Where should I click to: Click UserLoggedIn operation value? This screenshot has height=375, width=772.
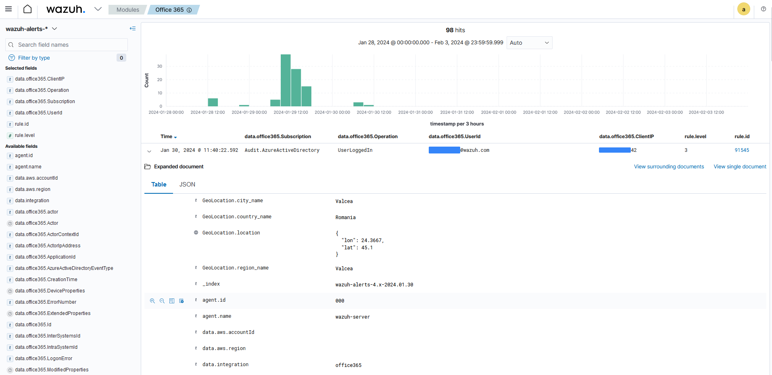point(355,150)
